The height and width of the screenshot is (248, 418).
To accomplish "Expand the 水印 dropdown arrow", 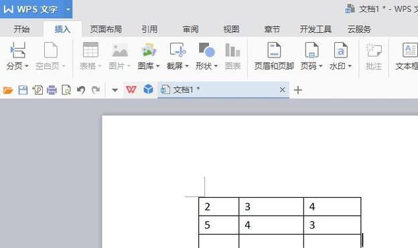I will (x=350, y=66).
